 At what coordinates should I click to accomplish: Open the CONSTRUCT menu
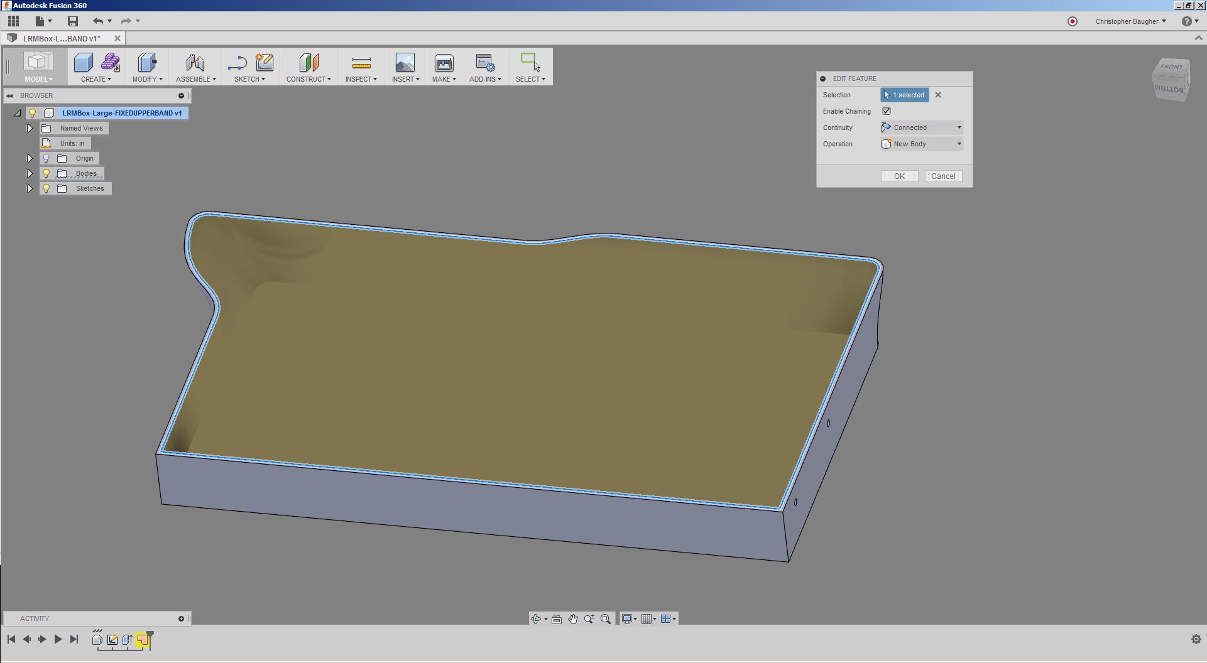[309, 79]
